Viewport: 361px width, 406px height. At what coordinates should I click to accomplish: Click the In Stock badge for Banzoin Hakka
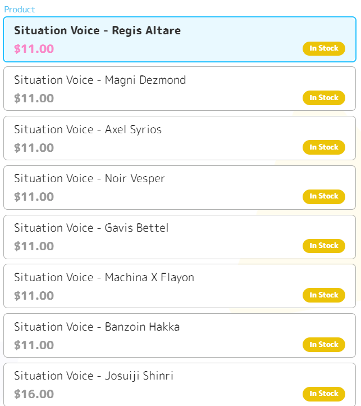tap(324, 345)
